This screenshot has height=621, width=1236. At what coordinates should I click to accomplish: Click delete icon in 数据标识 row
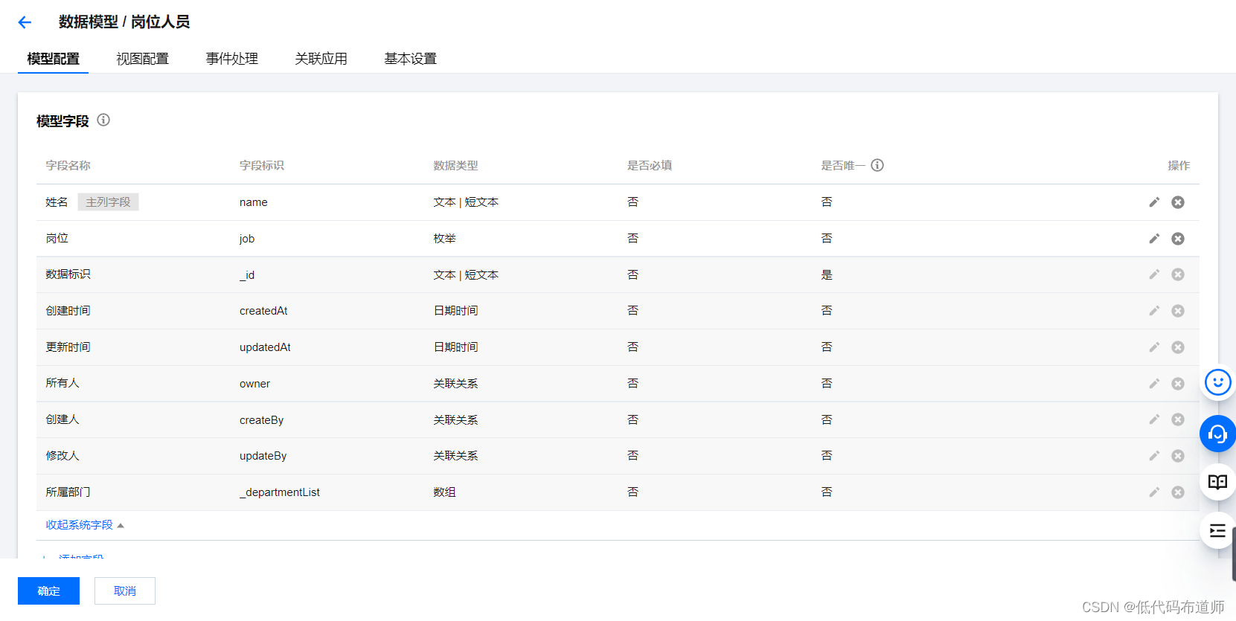pos(1178,274)
